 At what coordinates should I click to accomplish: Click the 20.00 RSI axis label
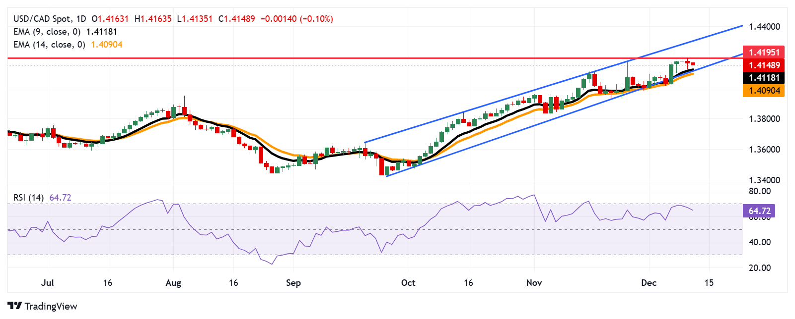[760, 268]
